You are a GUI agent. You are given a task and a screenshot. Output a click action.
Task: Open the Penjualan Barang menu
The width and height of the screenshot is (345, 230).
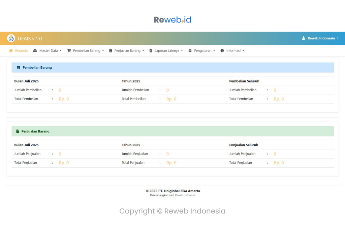[127, 51]
